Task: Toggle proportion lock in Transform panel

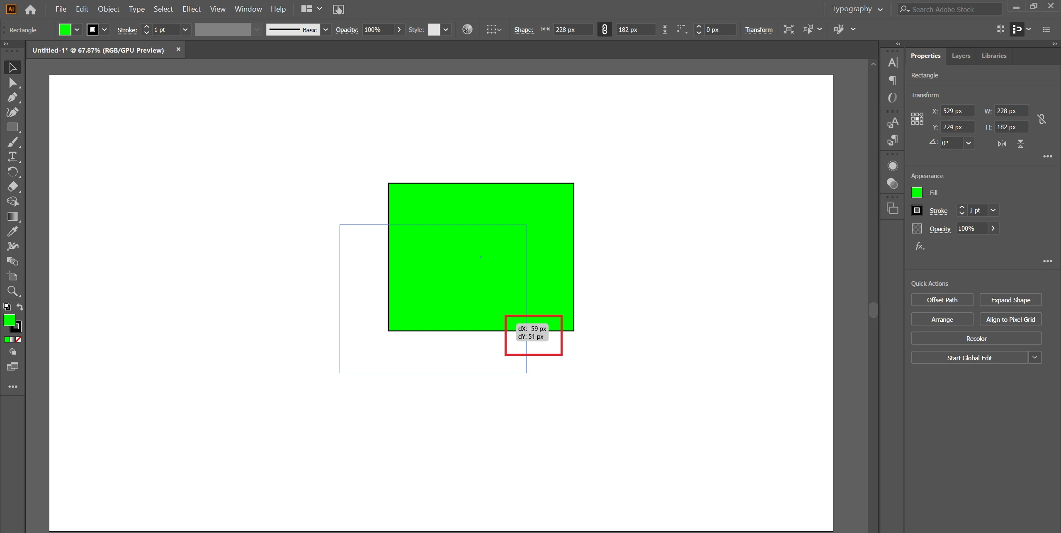Action: point(1041,119)
